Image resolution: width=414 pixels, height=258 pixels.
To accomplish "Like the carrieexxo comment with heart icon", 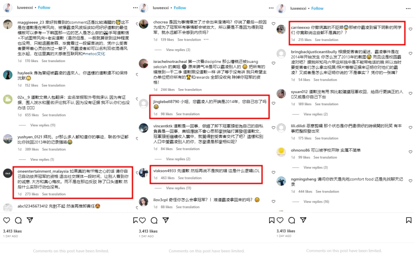I will click(410, 29).
